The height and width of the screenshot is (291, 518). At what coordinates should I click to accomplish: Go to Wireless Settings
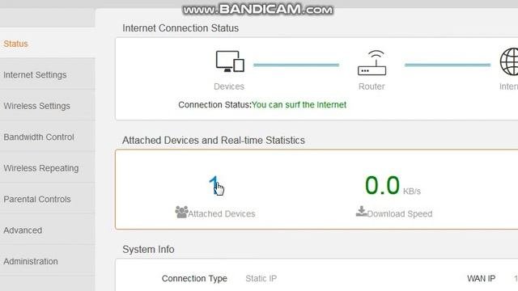pos(36,106)
